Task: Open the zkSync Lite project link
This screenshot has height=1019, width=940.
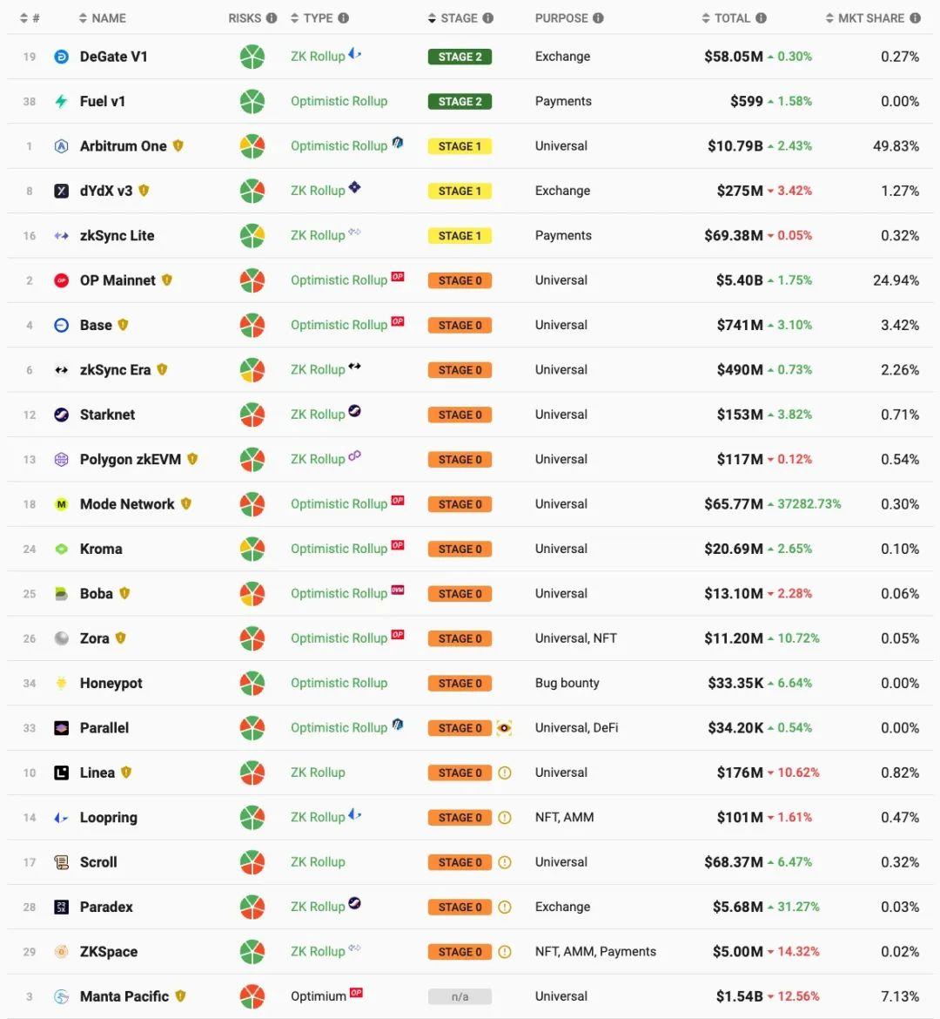Action: 117,236
